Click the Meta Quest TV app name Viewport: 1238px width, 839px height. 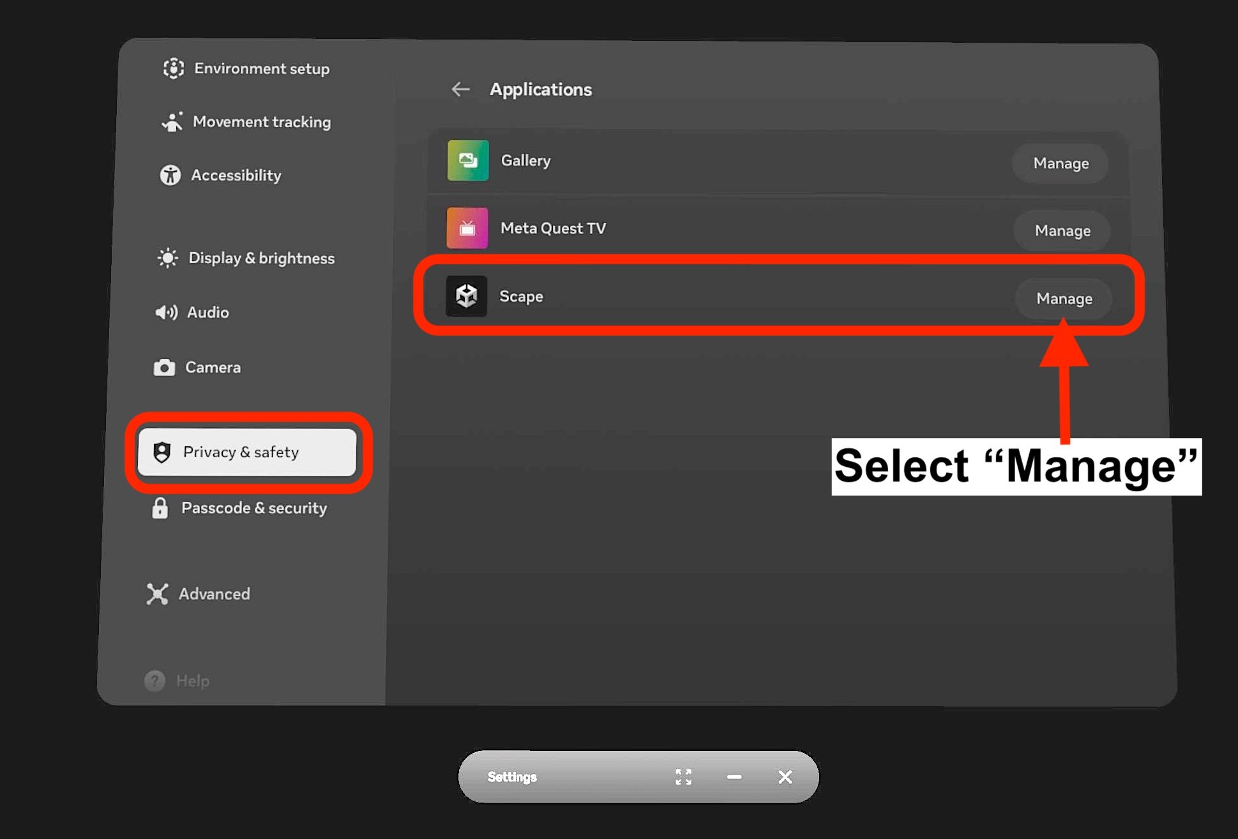[553, 228]
